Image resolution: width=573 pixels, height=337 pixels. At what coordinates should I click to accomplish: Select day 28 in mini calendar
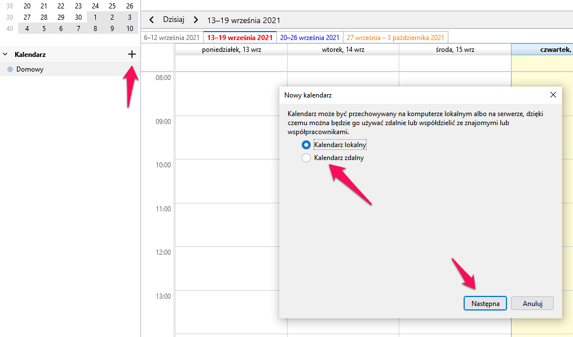pyautogui.click(x=44, y=17)
